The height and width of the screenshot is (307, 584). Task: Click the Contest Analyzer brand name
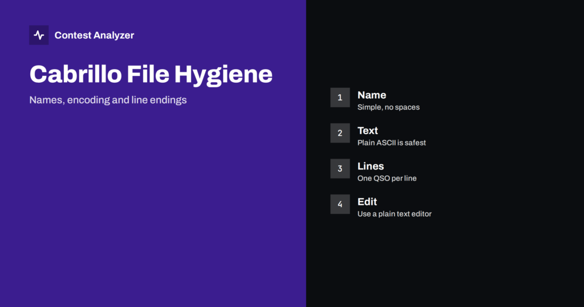94,35
